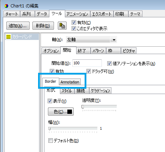The height and width of the screenshot is (152, 165).
Task: Click the copy tool icon button
Action: [x=62, y=25]
